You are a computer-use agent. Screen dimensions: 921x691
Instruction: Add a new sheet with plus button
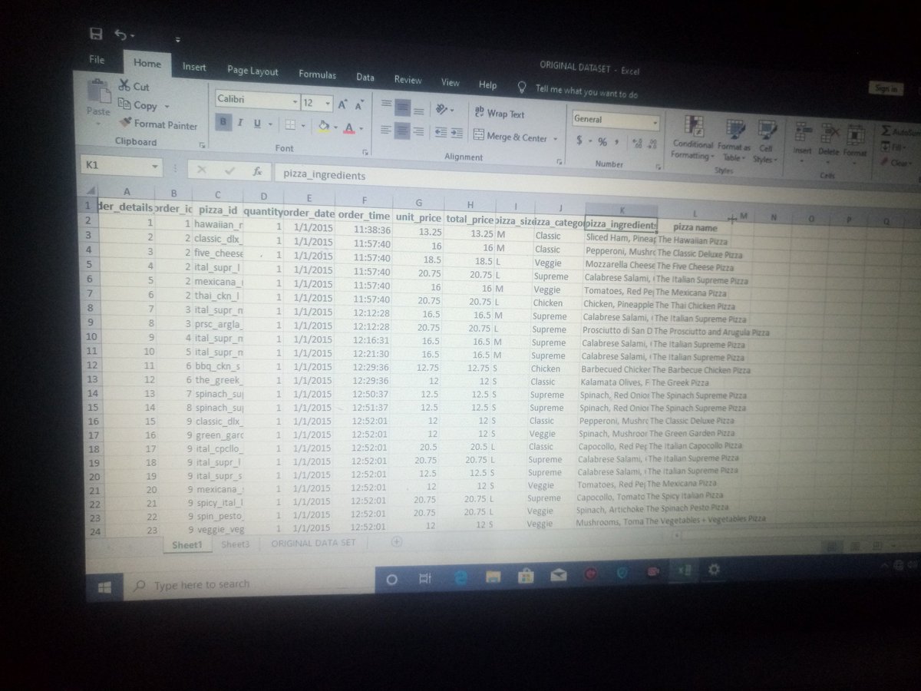click(x=396, y=541)
